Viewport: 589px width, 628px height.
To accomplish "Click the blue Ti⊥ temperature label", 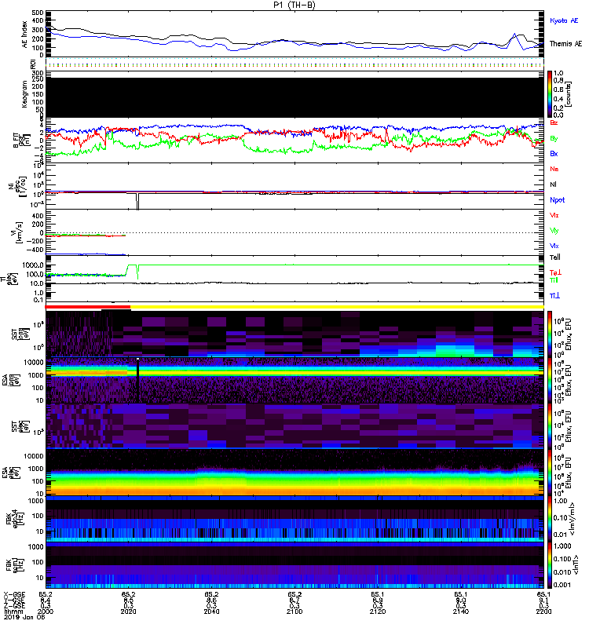I will click(x=554, y=296).
